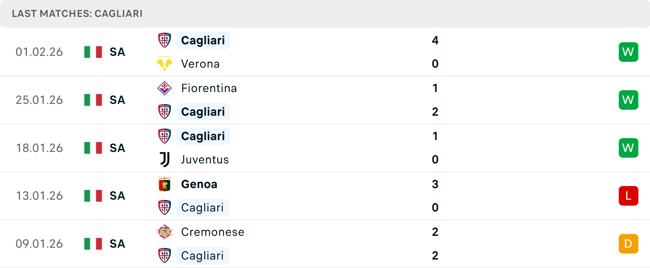
Task: Click the green W badge for the Verona match
Action: [628, 52]
